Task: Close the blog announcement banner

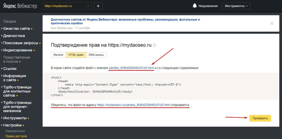Action: click(272, 24)
